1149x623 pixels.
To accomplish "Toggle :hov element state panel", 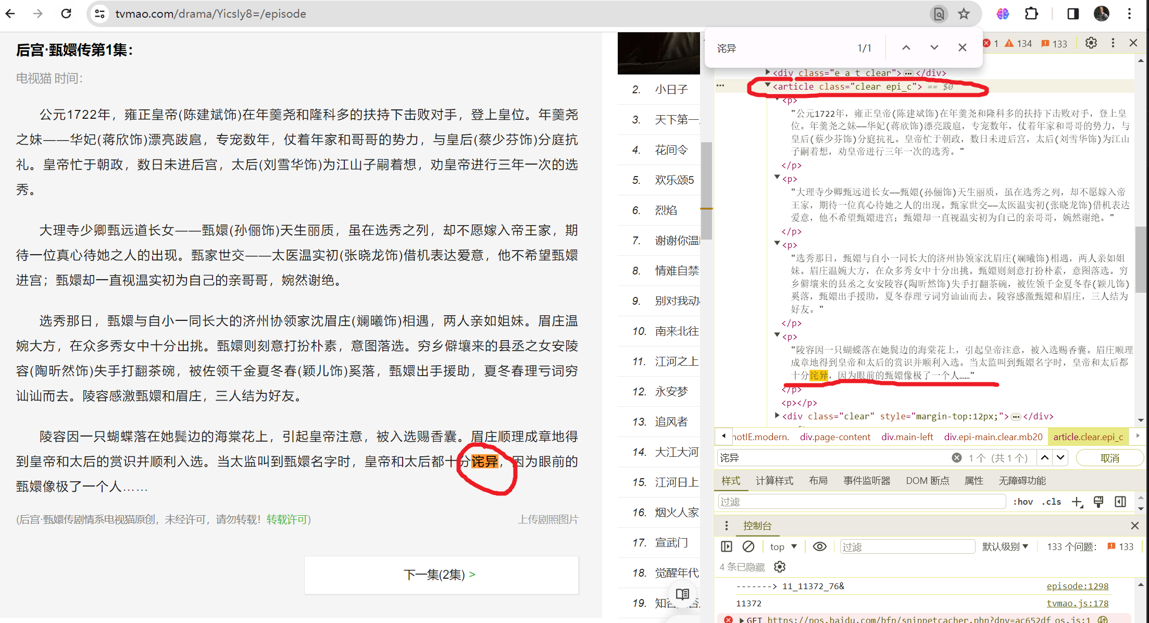I will (x=1023, y=502).
